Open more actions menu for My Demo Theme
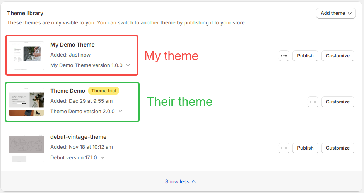Viewport: 364px width, 193px height. coord(284,56)
